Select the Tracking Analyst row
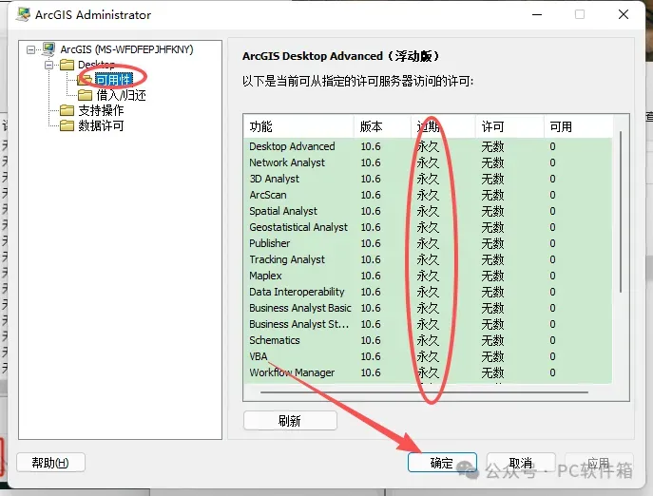This screenshot has height=496, width=653. coord(428,259)
